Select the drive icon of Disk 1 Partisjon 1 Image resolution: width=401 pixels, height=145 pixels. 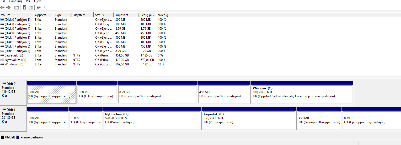[x=2, y=38]
